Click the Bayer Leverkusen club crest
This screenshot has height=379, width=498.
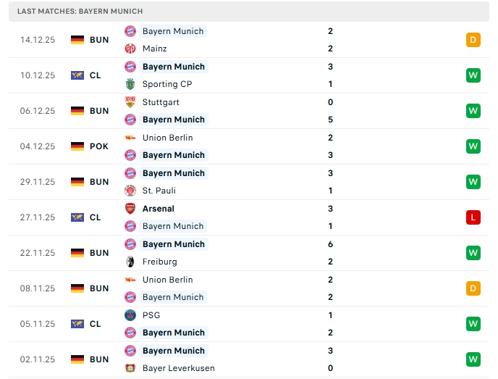pyautogui.click(x=130, y=368)
